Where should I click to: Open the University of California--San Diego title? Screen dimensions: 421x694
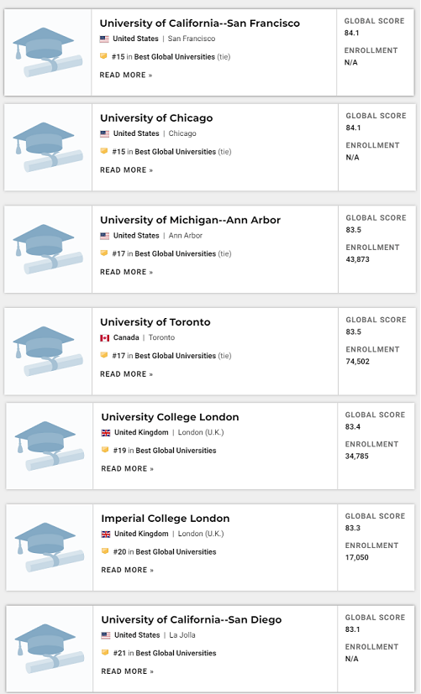click(191, 619)
